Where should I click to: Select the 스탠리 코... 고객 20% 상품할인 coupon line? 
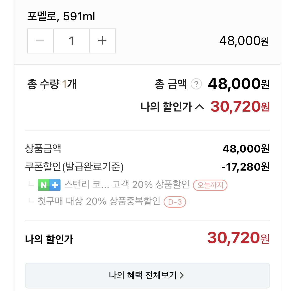pos(127,185)
